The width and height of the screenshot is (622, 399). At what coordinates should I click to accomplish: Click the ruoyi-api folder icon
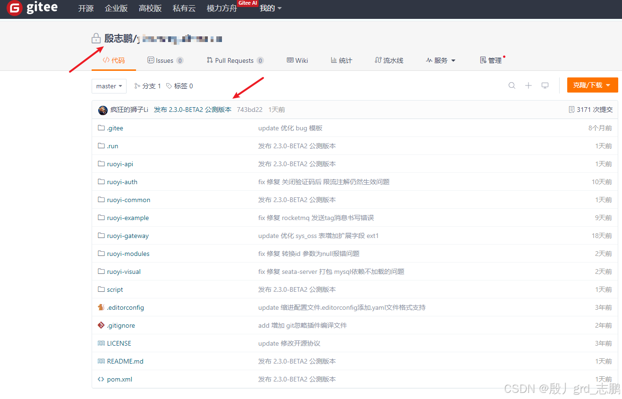tap(101, 164)
